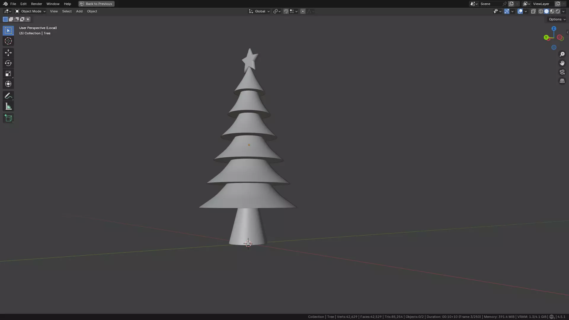Toggle X-Ray mode
The image size is (569, 320).
tap(533, 11)
